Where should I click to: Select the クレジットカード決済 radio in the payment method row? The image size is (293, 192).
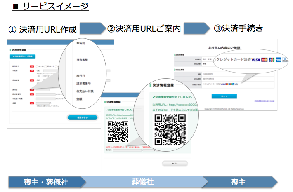pos(204,84)
